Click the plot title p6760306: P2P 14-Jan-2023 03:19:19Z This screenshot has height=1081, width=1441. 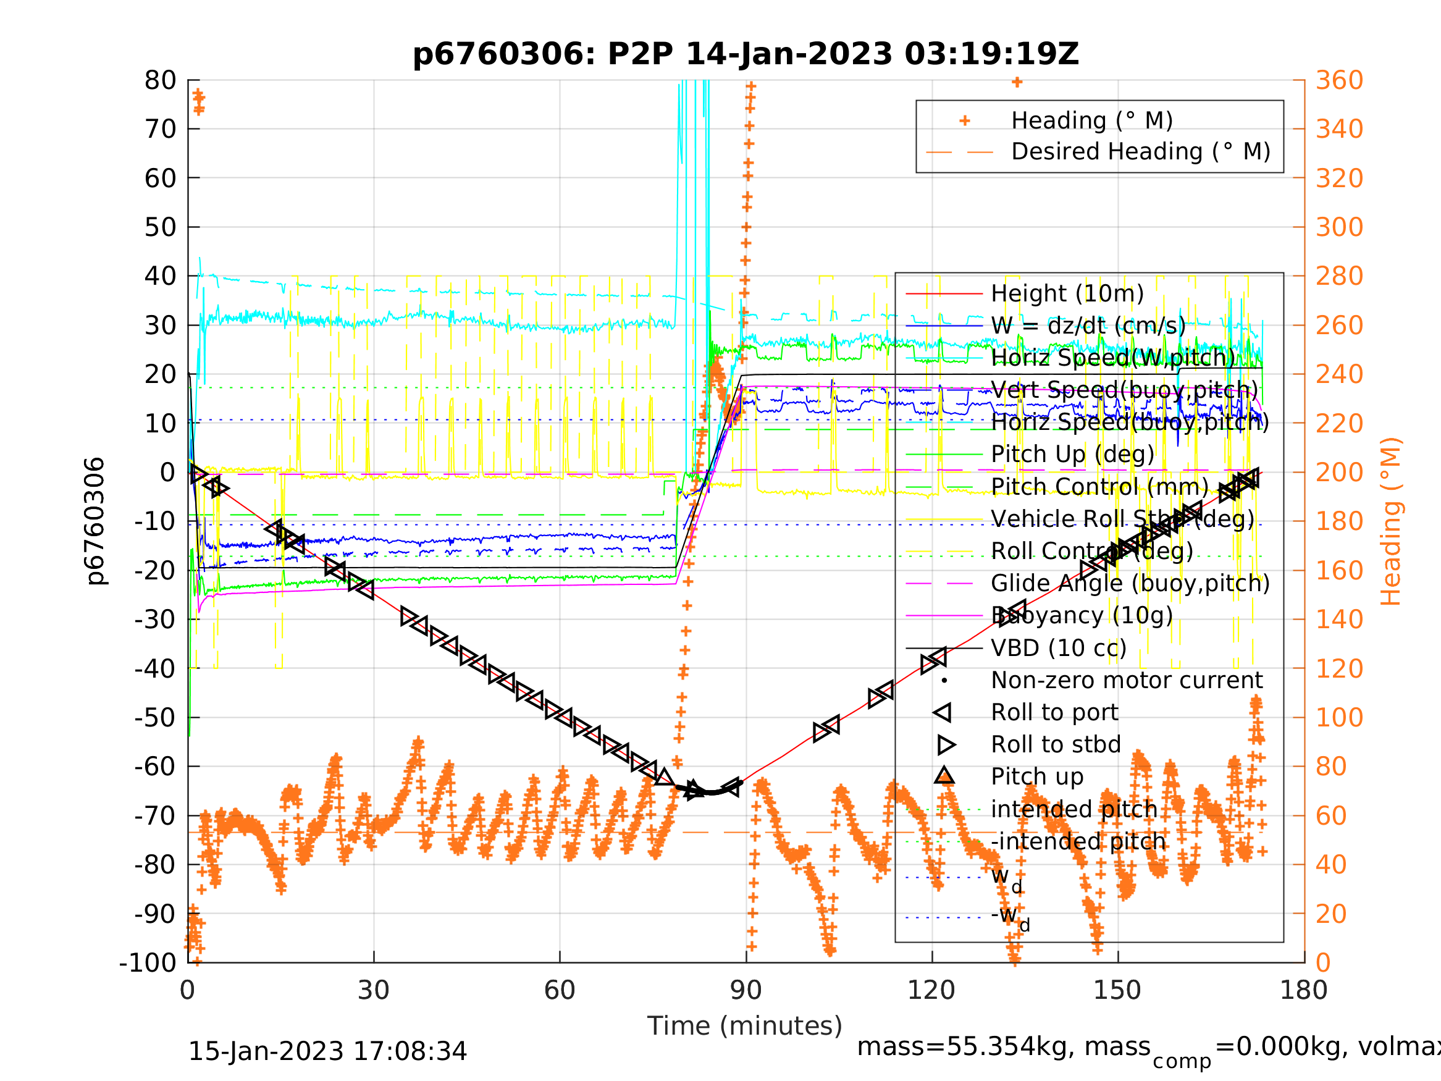(746, 53)
